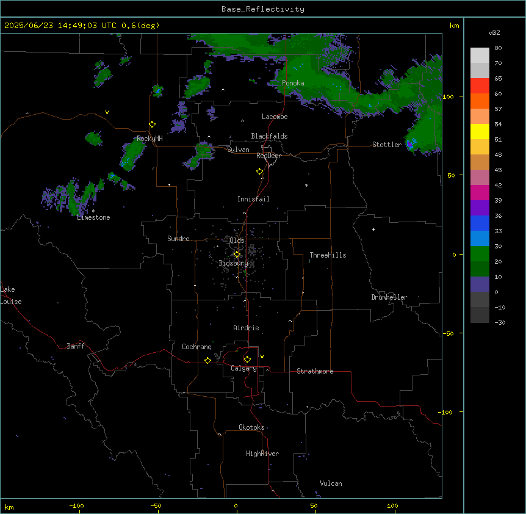This screenshot has height=514, width=526.
Task: Pick the yellow 51-54 dBZ legend swatch
Action: point(480,131)
